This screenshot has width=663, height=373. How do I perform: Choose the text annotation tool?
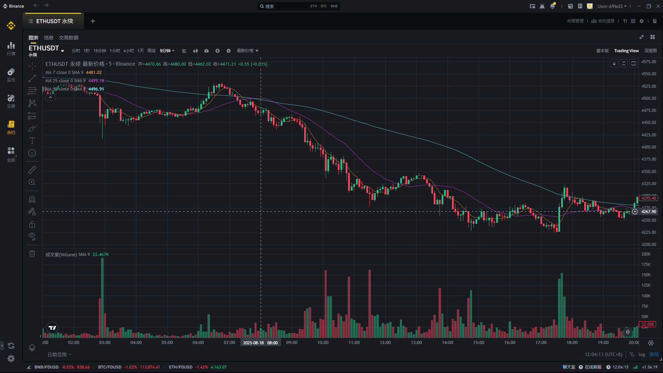pyautogui.click(x=32, y=141)
